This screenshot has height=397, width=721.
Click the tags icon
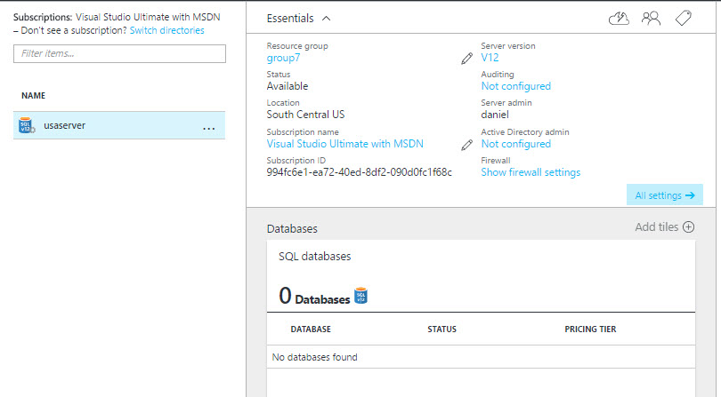click(x=684, y=18)
